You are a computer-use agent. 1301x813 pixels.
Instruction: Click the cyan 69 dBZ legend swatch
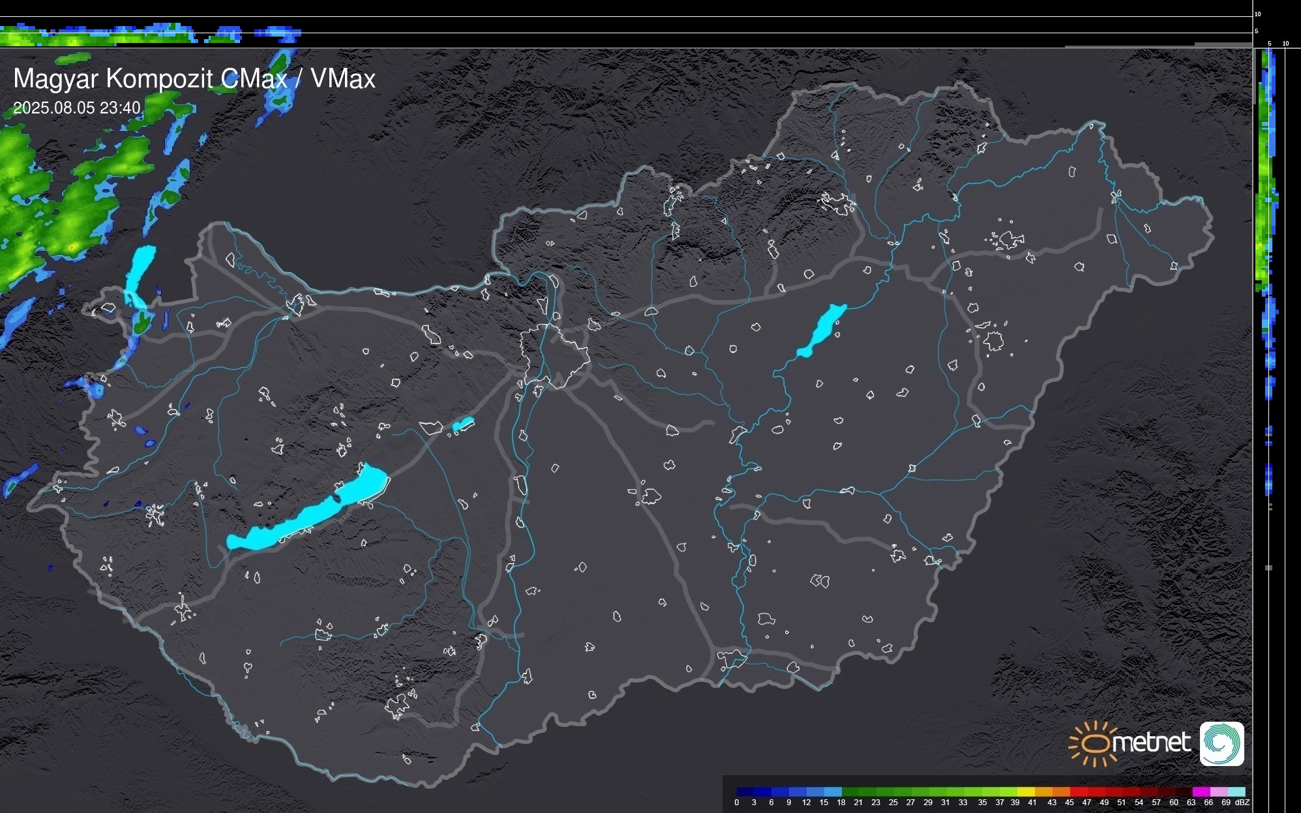tap(1236, 791)
